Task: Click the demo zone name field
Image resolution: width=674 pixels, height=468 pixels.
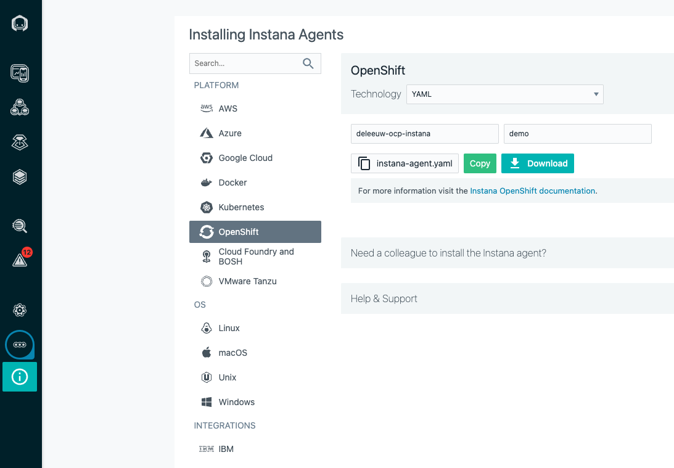Action: [578, 134]
